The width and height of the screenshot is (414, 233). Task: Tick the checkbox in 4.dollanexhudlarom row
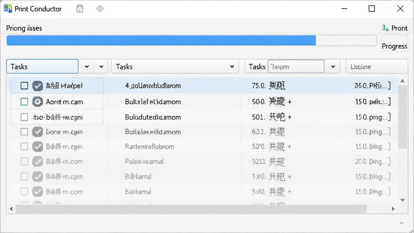click(24, 86)
